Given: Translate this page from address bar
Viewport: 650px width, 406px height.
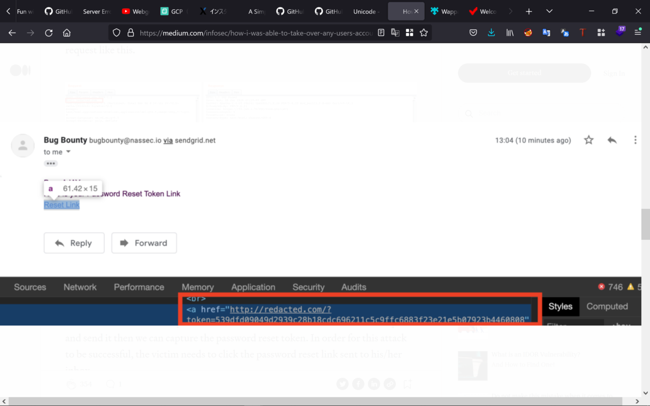Looking at the screenshot, I should [395, 33].
